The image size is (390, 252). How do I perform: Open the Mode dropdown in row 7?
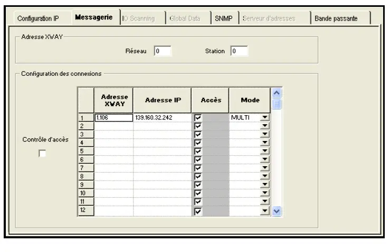point(265,168)
